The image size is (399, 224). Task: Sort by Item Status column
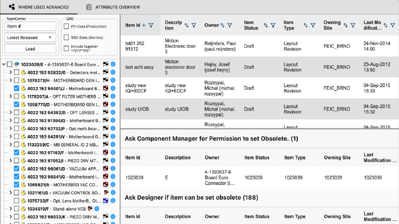[266, 25]
